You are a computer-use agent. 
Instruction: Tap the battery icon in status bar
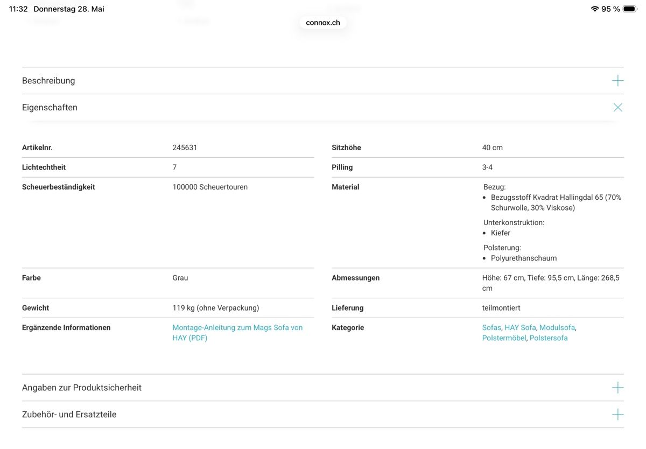click(630, 9)
